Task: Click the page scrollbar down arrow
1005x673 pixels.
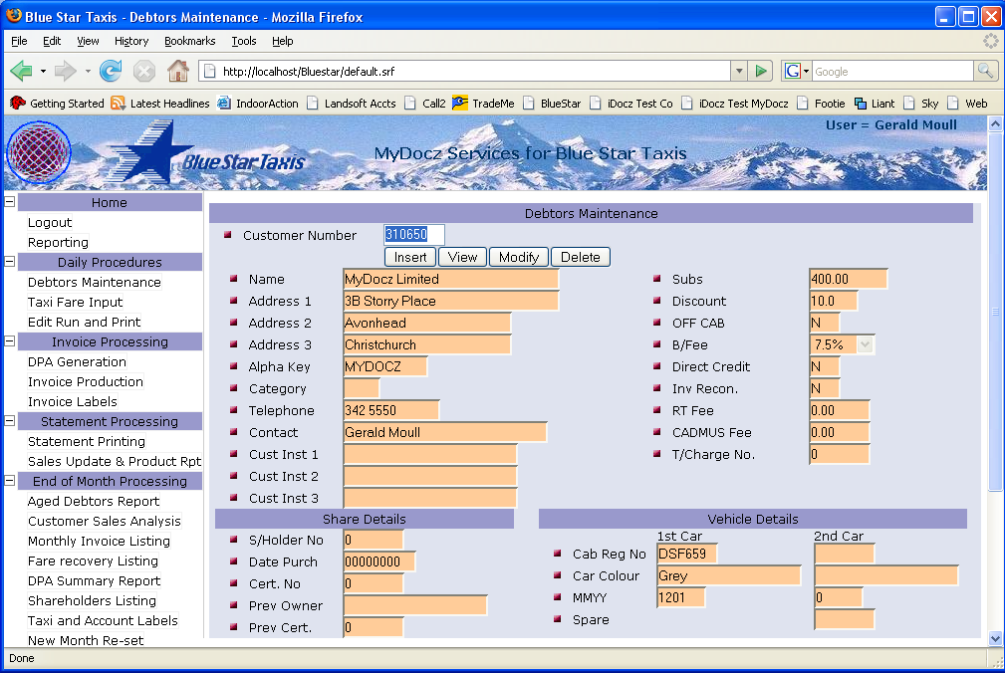Action: click(995, 638)
